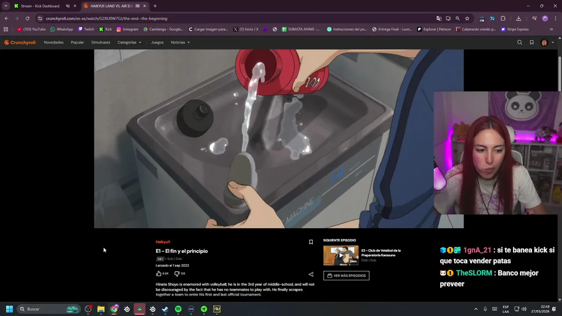Show hidden system tray icons
Viewport: 562px width, 316px height.
[x=476, y=309]
